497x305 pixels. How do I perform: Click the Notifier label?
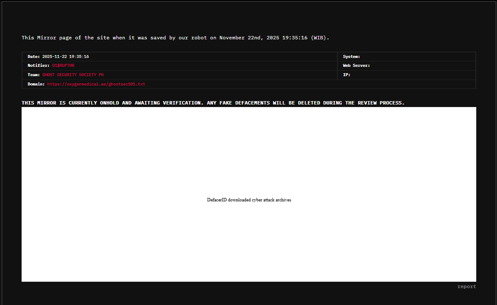coord(39,66)
